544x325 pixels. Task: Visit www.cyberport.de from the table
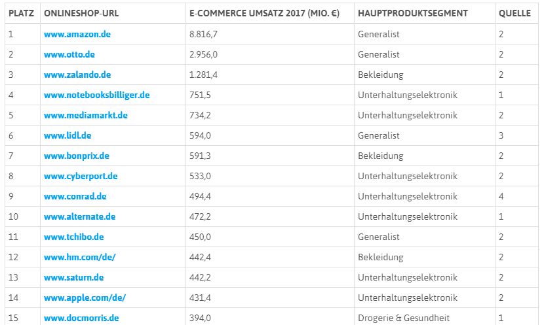pos(81,176)
